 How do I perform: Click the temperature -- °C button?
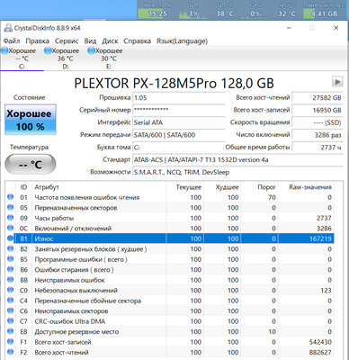click(x=31, y=165)
